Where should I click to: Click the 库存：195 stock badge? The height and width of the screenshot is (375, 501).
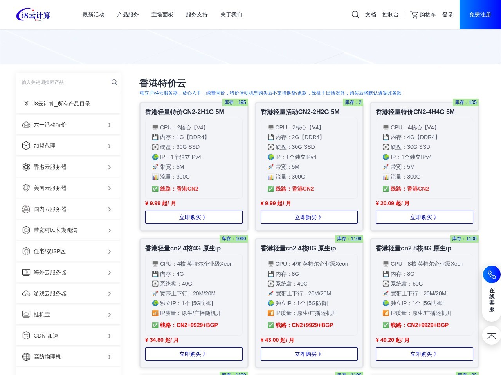coord(235,102)
